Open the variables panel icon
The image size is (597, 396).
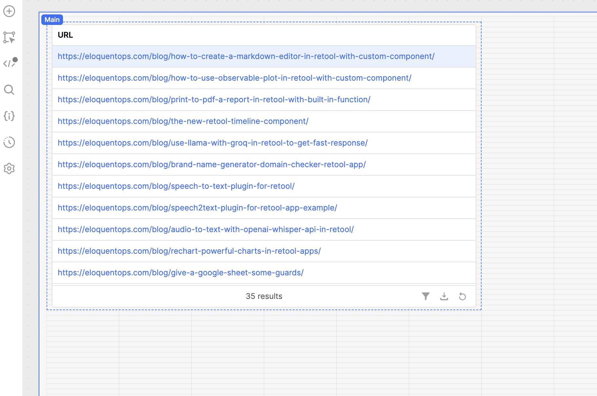(x=9, y=116)
